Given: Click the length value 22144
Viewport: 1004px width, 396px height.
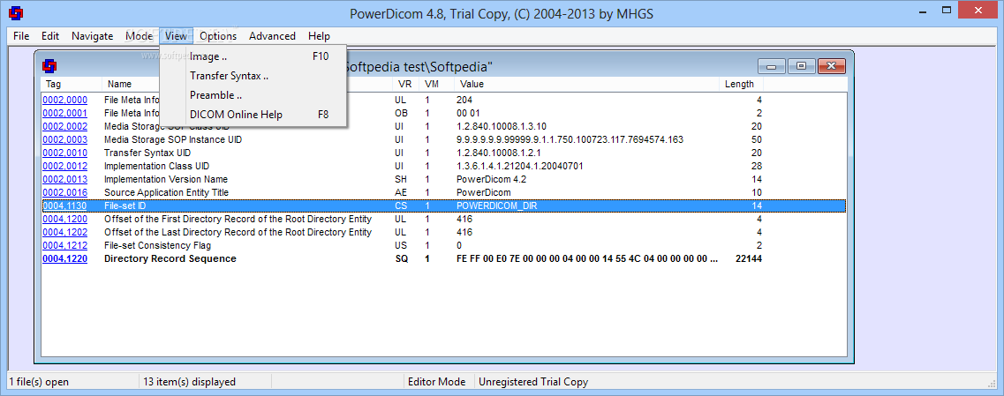Looking at the screenshot, I should [749, 259].
